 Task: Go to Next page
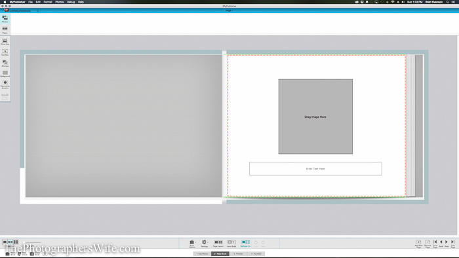[447, 244]
